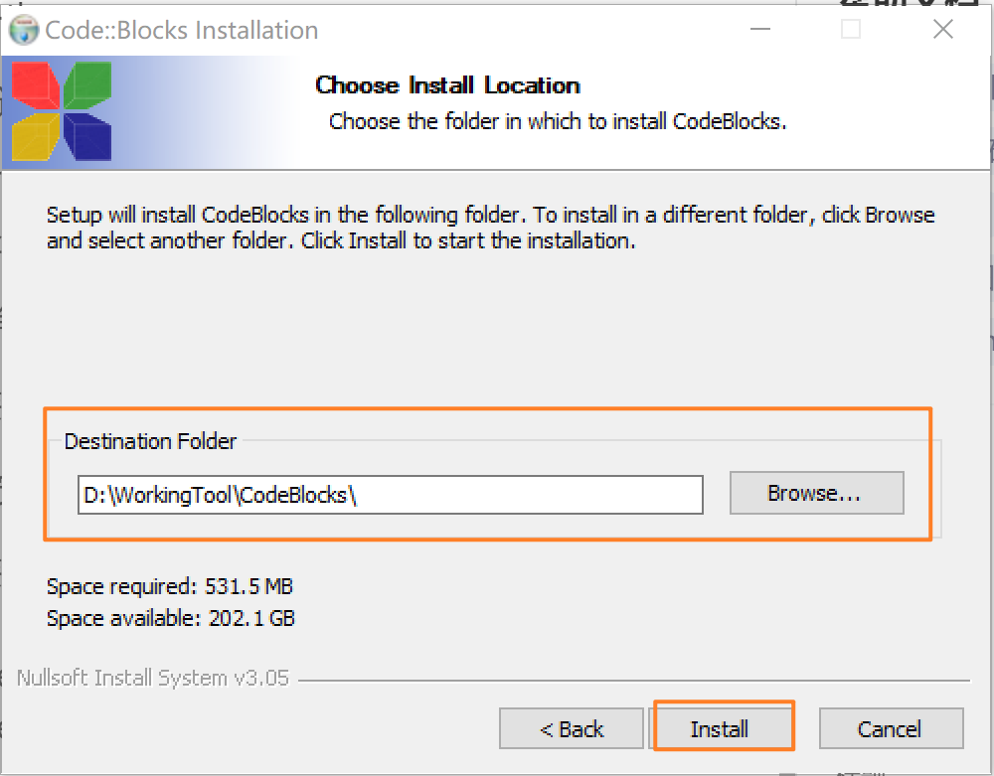Screen dimensions: 994x776
Task: Click the Nullsoft Install System version text
Action: tap(153, 678)
